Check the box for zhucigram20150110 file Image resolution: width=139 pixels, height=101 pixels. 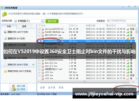coord(39,29)
